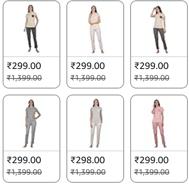Viewport: 189px width, 185px height.
Task: Select the model with hand on head thumbnail
Action: tap(159, 29)
